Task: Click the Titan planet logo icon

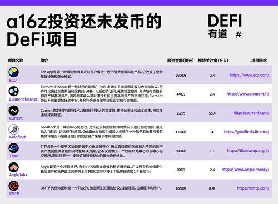Action: (x=13, y=148)
